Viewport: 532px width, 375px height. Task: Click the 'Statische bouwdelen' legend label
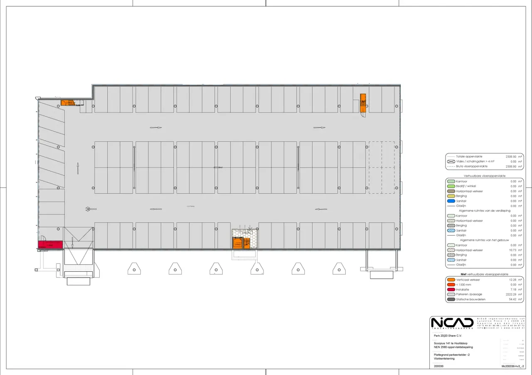470,299
